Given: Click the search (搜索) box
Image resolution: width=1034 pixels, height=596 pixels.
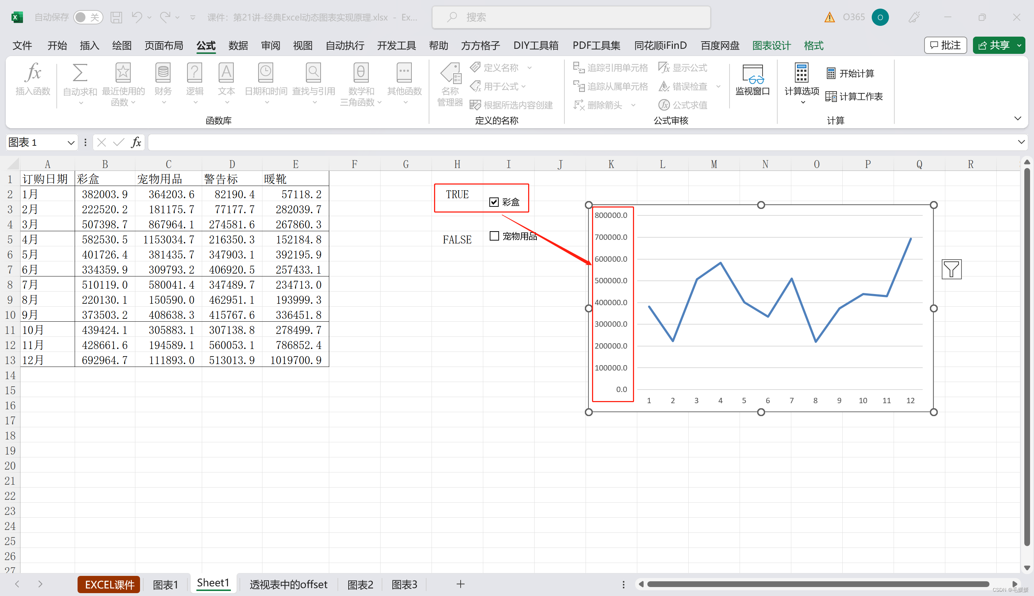Looking at the screenshot, I should [x=571, y=17].
